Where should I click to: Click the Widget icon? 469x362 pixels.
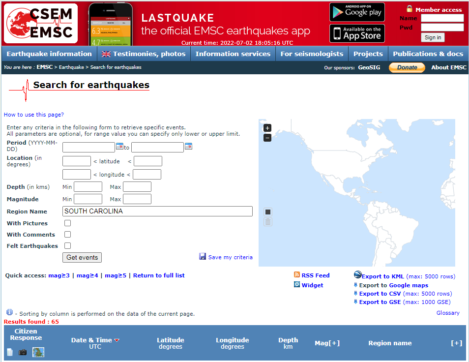[297, 284]
